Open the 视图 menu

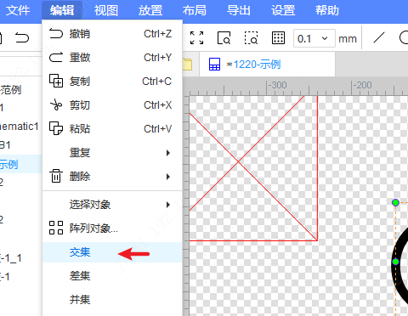(x=106, y=10)
